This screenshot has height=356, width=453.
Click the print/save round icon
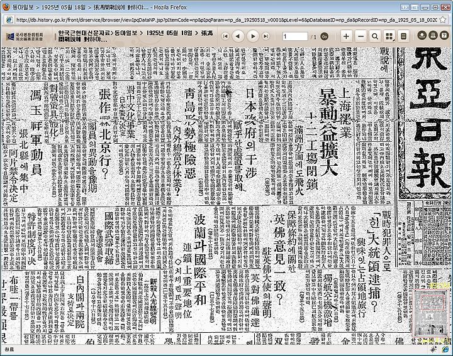tap(433, 36)
